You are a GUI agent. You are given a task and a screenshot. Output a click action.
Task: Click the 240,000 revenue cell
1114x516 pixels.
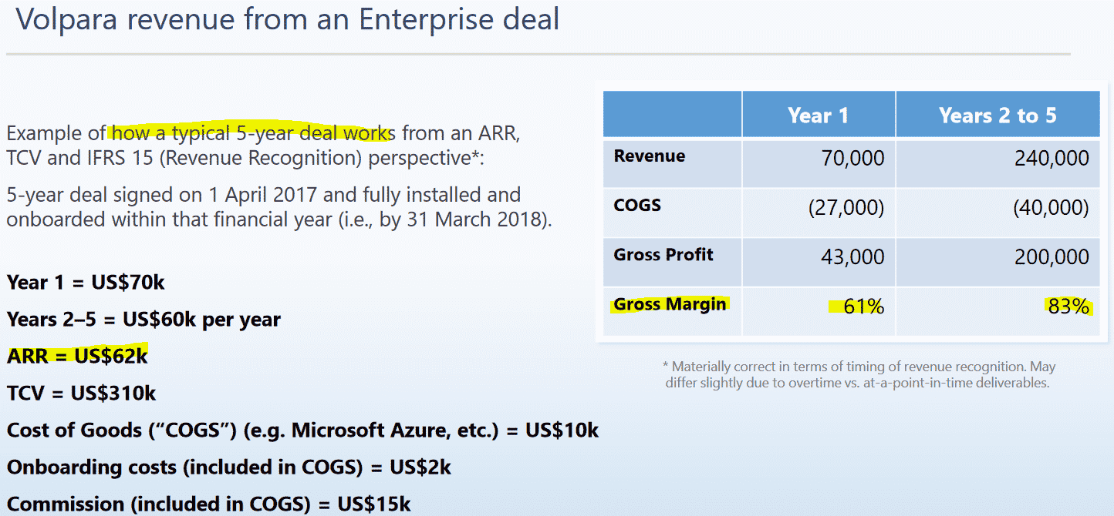pyautogui.click(x=1052, y=159)
